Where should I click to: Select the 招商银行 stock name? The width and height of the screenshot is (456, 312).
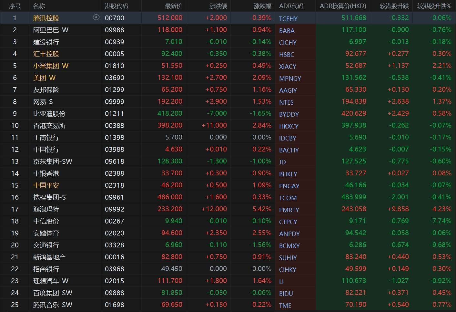(x=46, y=269)
